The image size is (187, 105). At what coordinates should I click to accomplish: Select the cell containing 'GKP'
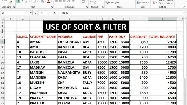(70, 83)
